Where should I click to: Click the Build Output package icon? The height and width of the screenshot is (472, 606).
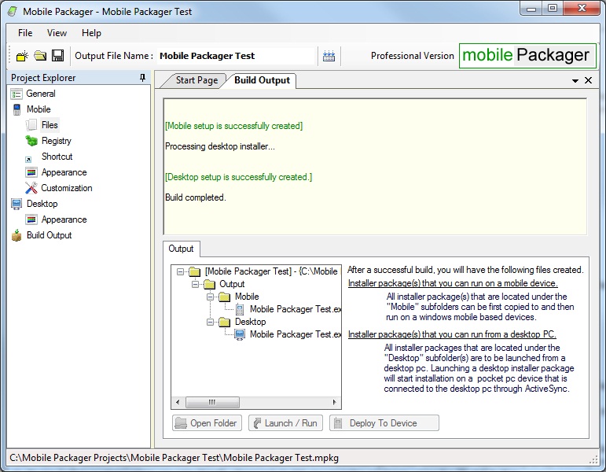[17, 235]
